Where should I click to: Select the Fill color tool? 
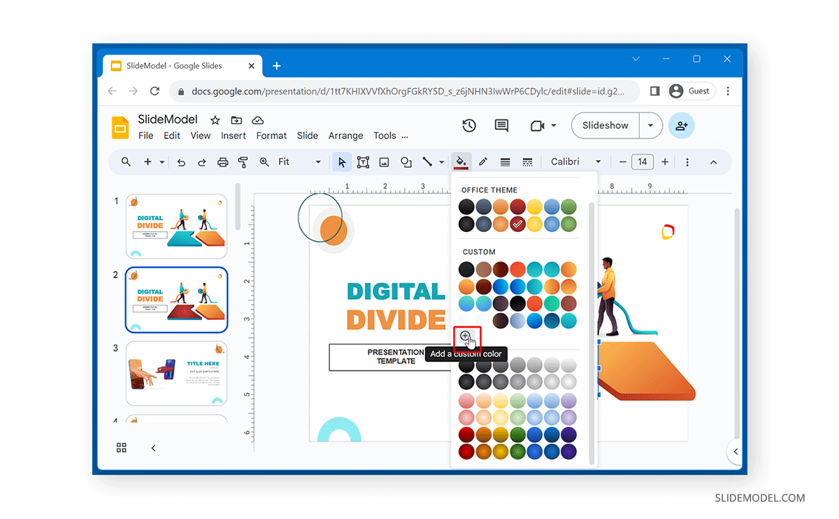pyautogui.click(x=461, y=161)
